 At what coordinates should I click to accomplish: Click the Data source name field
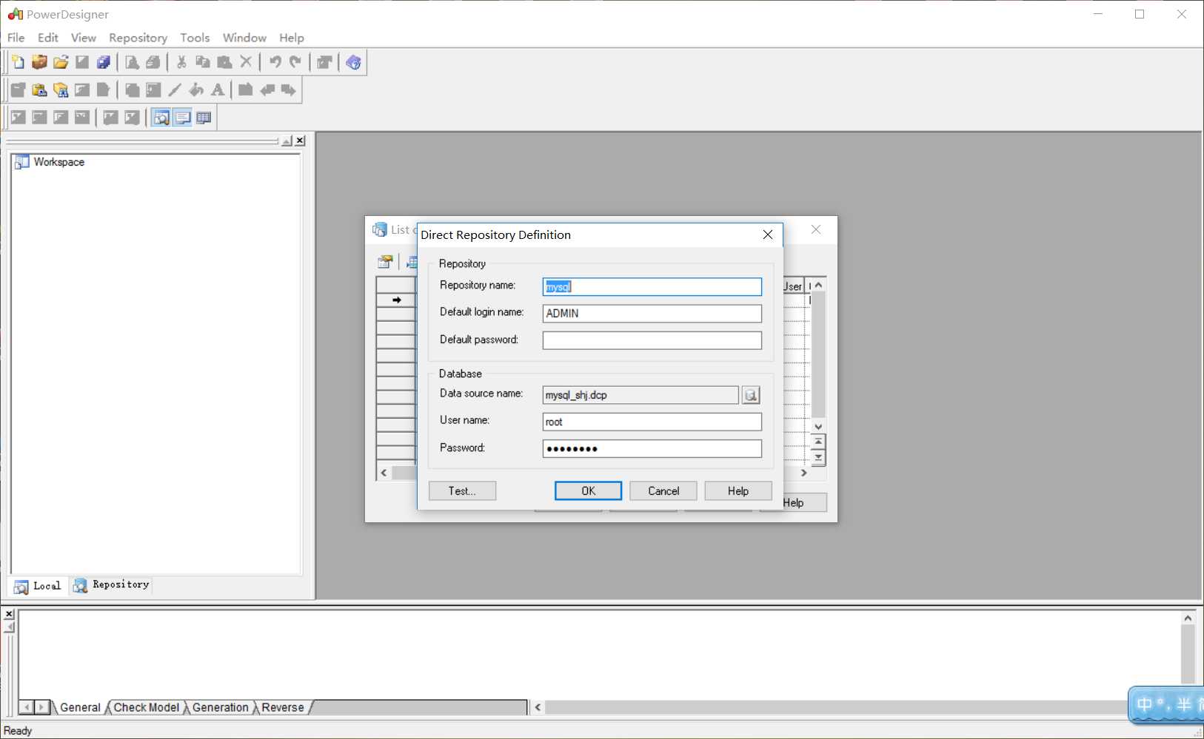pos(641,395)
